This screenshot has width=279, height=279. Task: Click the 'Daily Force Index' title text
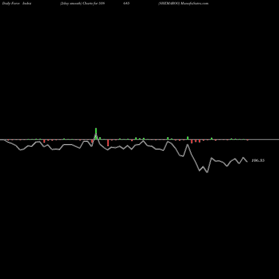point(17,3)
